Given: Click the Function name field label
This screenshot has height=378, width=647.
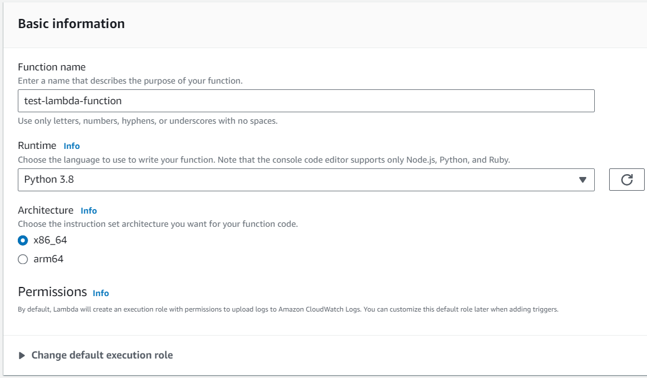Looking at the screenshot, I should click(x=52, y=67).
